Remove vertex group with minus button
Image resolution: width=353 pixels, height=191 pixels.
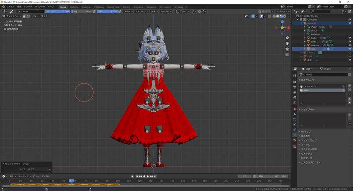point(349,89)
